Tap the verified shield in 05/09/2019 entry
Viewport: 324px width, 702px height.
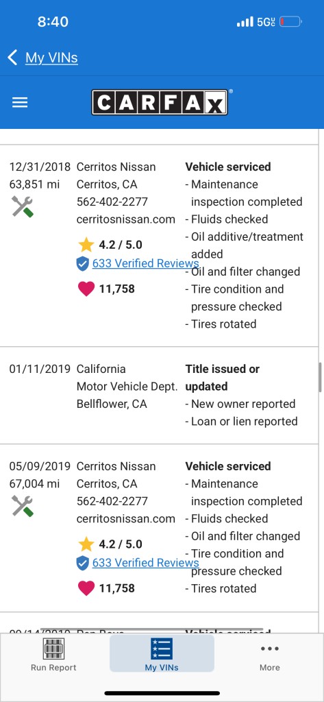coord(83,564)
